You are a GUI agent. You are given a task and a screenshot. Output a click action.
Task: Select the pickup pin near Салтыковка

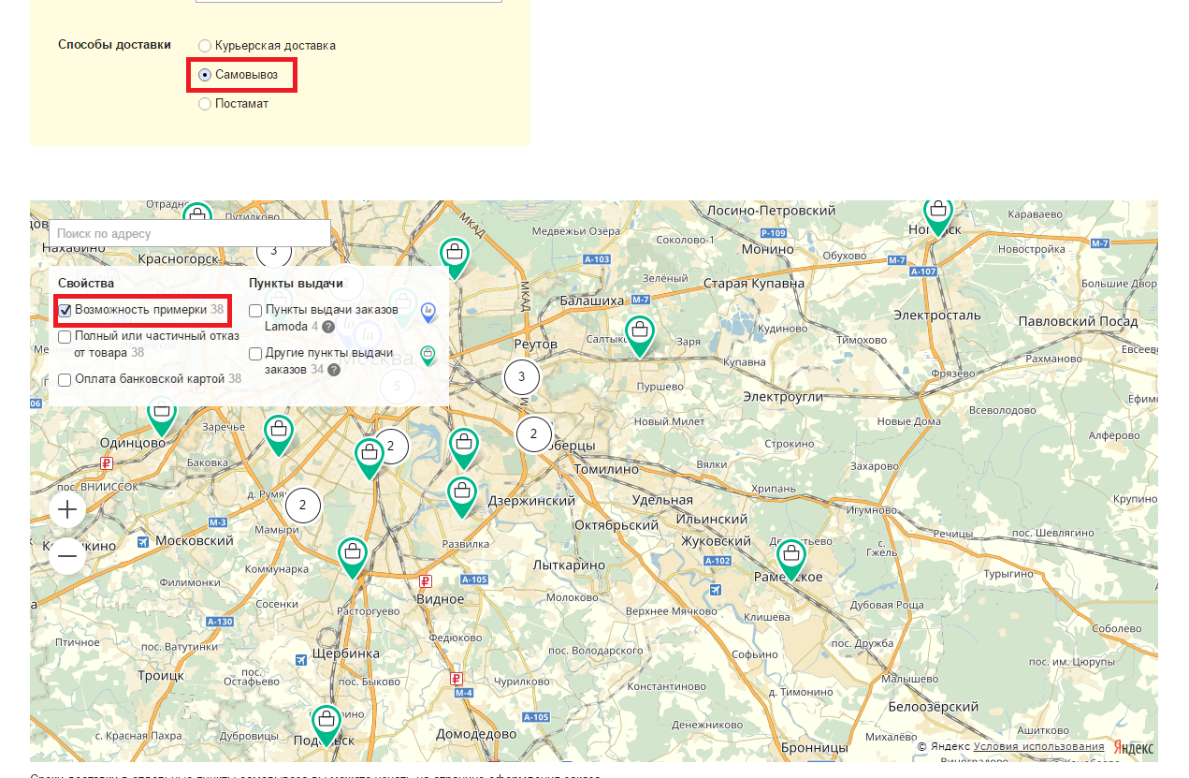[x=640, y=335]
